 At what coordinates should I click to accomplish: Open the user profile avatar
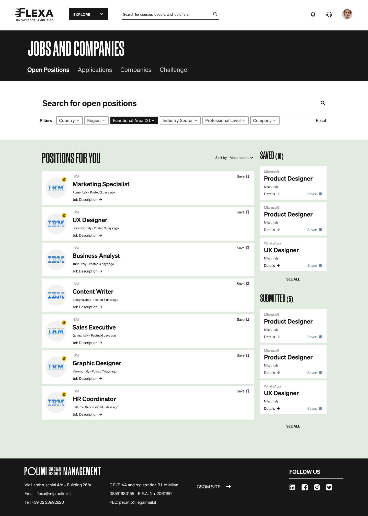click(x=347, y=14)
